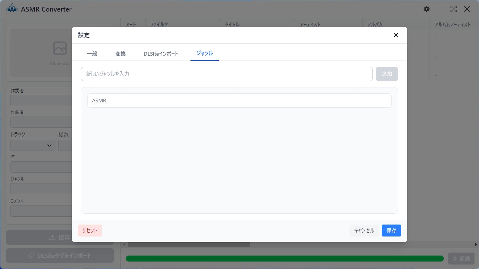Click the キャンセル button

click(x=364, y=231)
